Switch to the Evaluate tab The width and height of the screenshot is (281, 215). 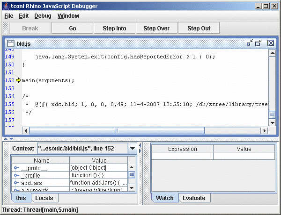click(x=194, y=198)
